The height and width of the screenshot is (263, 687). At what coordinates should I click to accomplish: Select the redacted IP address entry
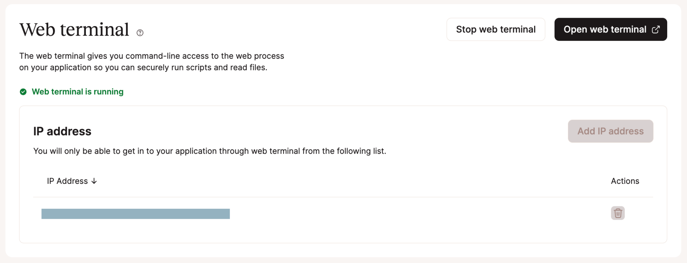pyautogui.click(x=136, y=214)
